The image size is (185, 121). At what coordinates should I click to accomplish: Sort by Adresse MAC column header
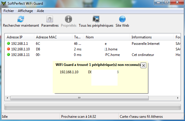click(x=53, y=37)
